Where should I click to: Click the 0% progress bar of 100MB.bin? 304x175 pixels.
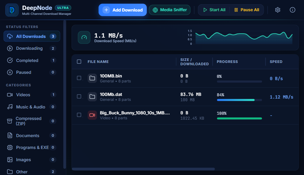239,82
